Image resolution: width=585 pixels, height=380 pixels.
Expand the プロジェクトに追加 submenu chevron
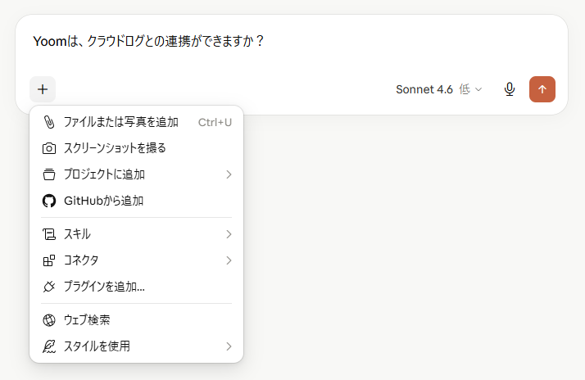point(229,174)
